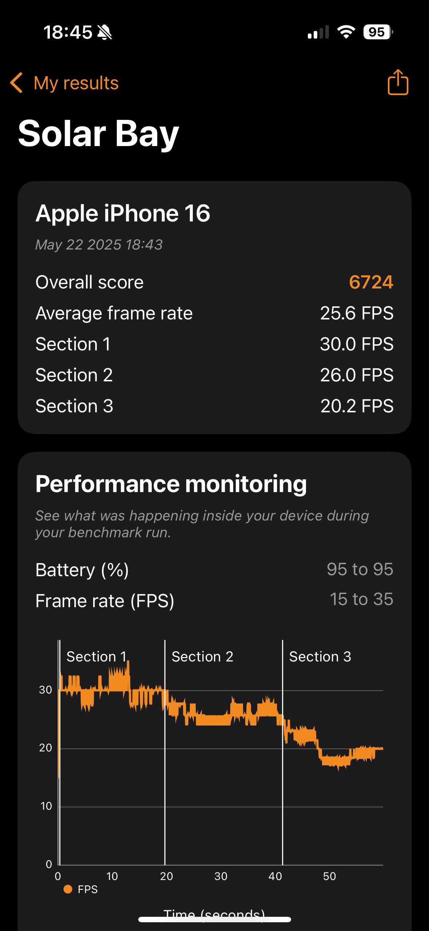The width and height of the screenshot is (429, 931).
Task: Tap the cellular signal bars
Action: [318, 32]
